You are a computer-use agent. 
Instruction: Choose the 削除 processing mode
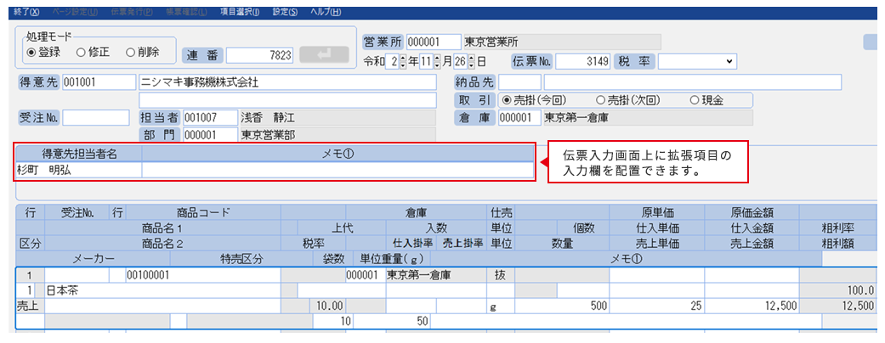130,52
